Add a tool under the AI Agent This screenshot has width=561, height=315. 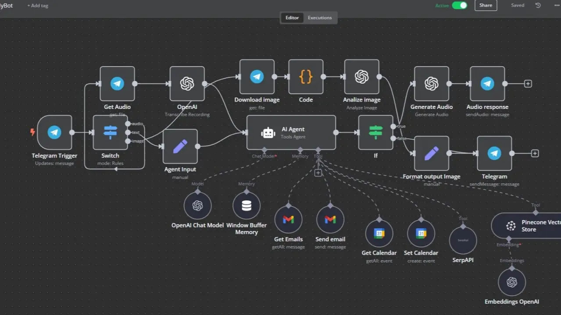(x=318, y=173)
